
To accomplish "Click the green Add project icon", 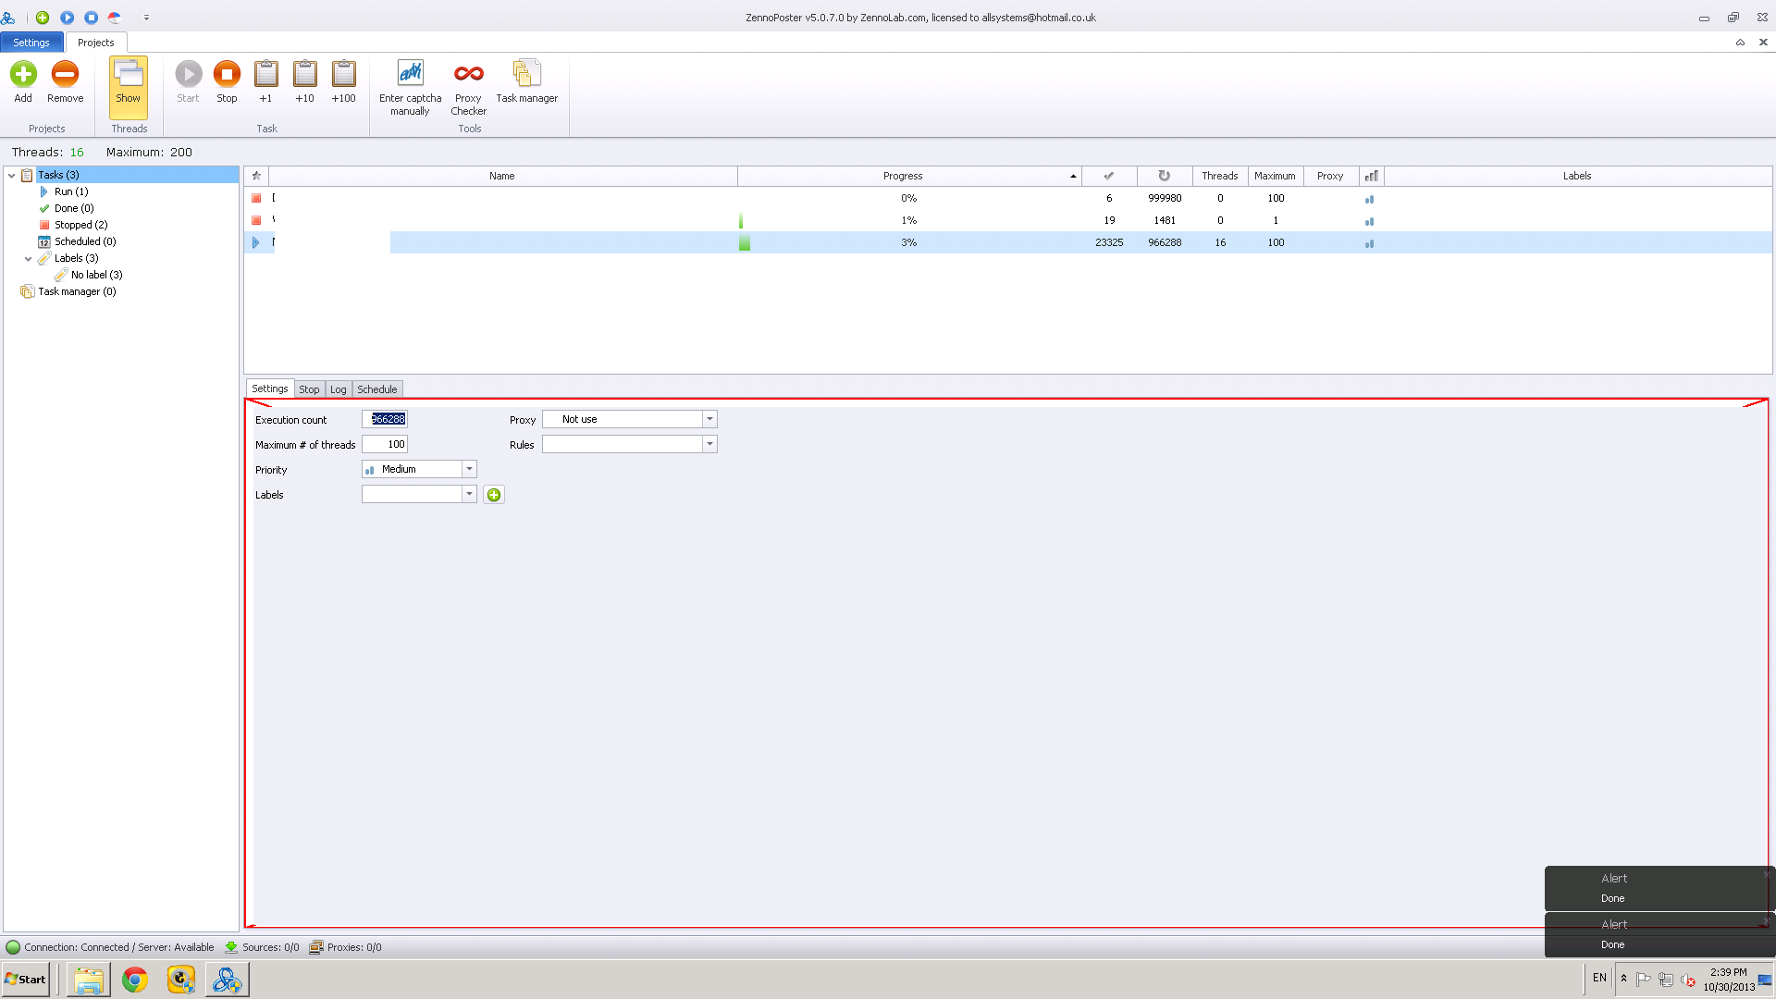I will (23, 74).
